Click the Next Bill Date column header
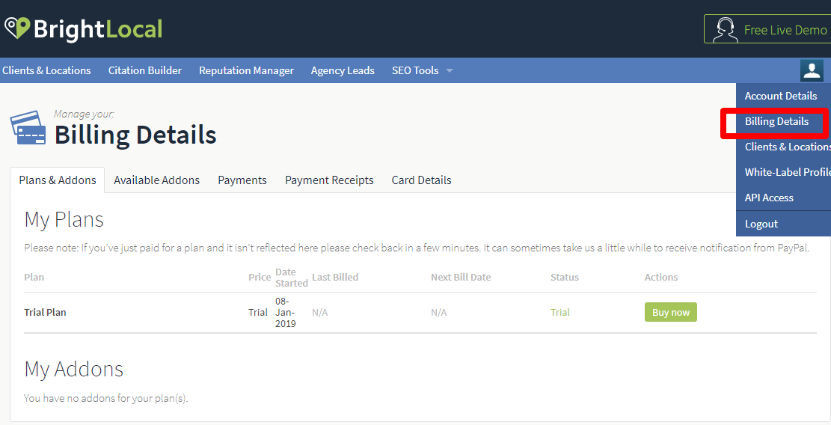Viewport: 831px width, 425px height. pyautogui.click(x=461, y=277)
